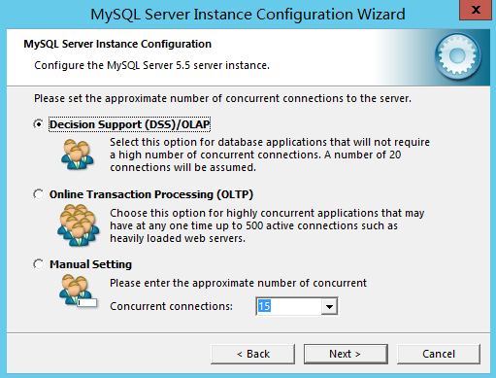Click the Decision Support three-users icon
Viewport: 496px width, 378px height.
pos(78,155)
